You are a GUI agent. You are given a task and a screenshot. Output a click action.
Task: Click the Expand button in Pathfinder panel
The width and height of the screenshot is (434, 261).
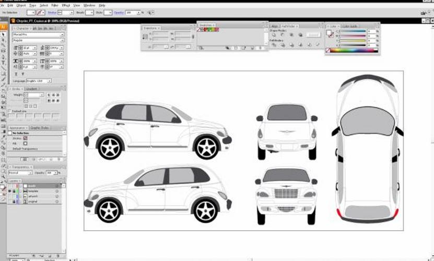point(313,35)
